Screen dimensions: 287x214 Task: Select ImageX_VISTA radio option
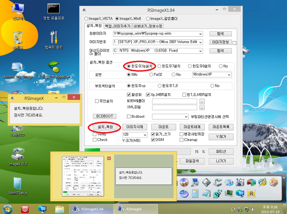pos(99,19)
